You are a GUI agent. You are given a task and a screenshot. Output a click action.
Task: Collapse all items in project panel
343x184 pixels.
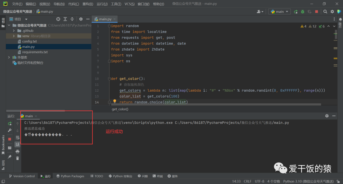(x=72, y=19)
